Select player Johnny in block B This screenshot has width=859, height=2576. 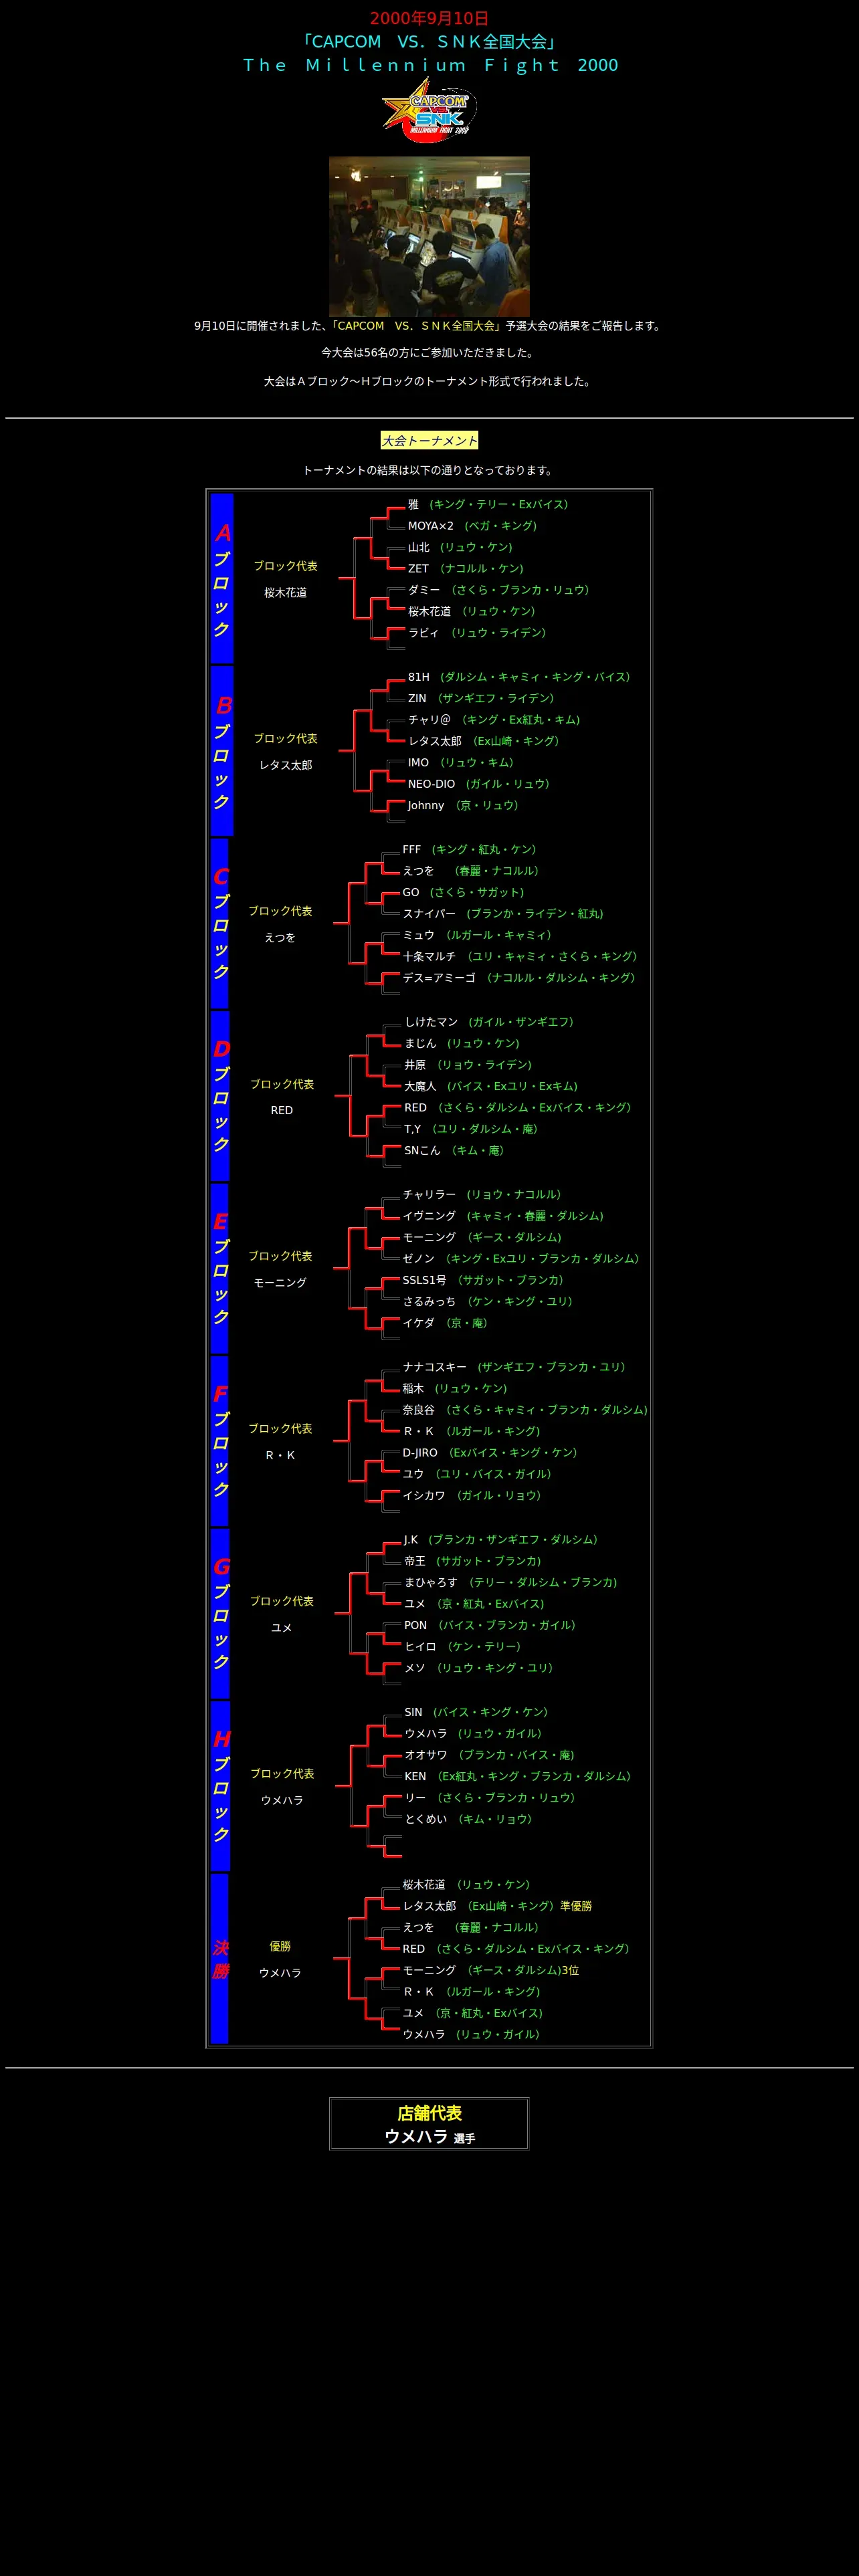coord(426,805)
